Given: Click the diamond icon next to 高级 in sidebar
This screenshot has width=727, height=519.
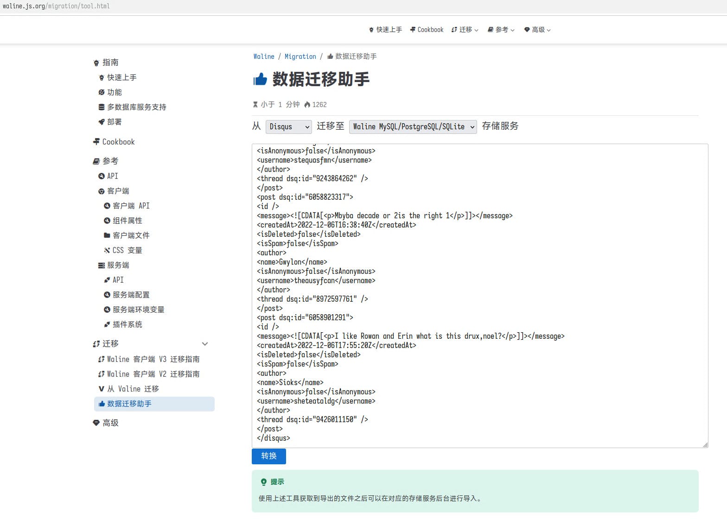Looking at the screenshot, I should 96,423.
